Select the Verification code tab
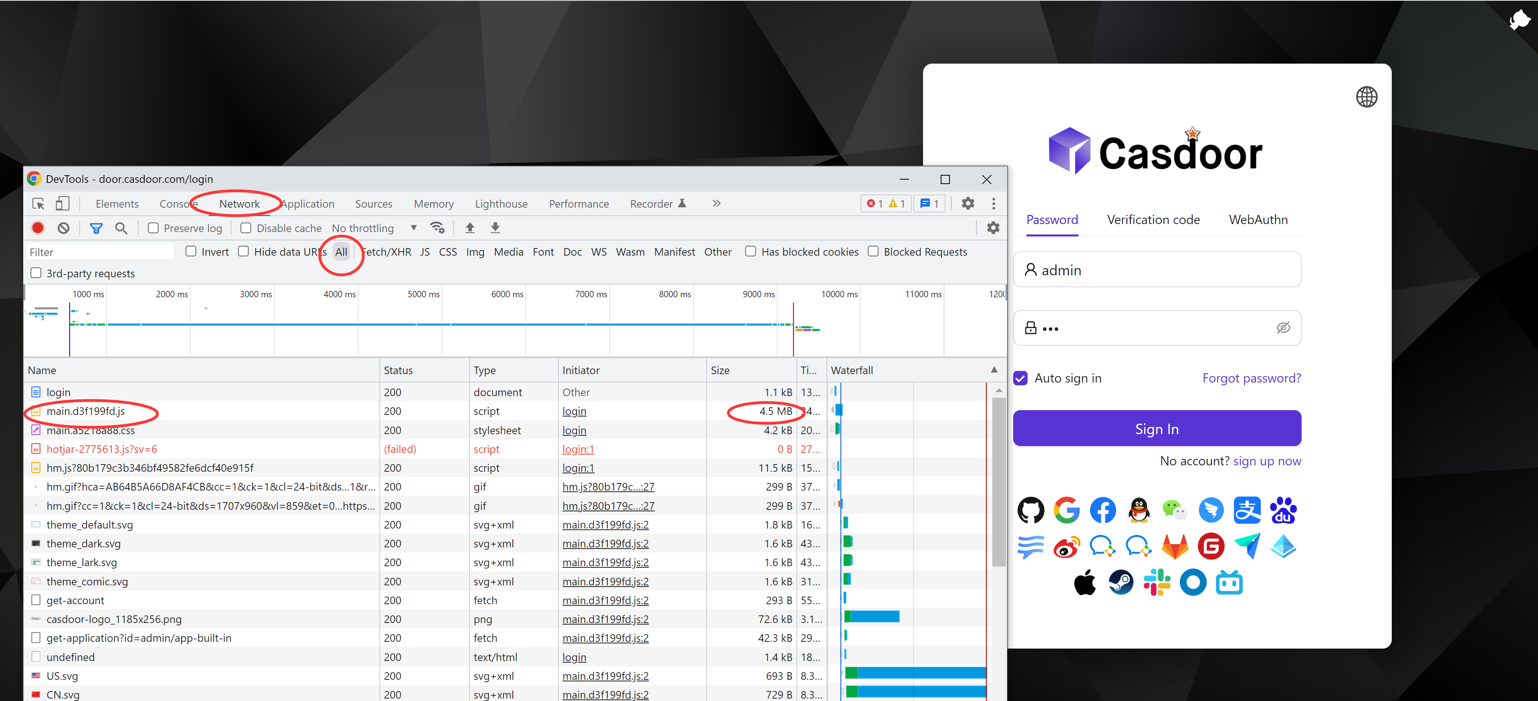 point(1153,219)
